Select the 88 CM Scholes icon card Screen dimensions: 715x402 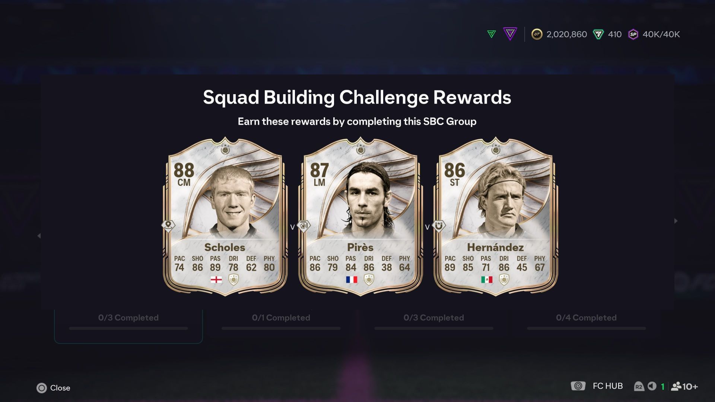tap(225, 217)
